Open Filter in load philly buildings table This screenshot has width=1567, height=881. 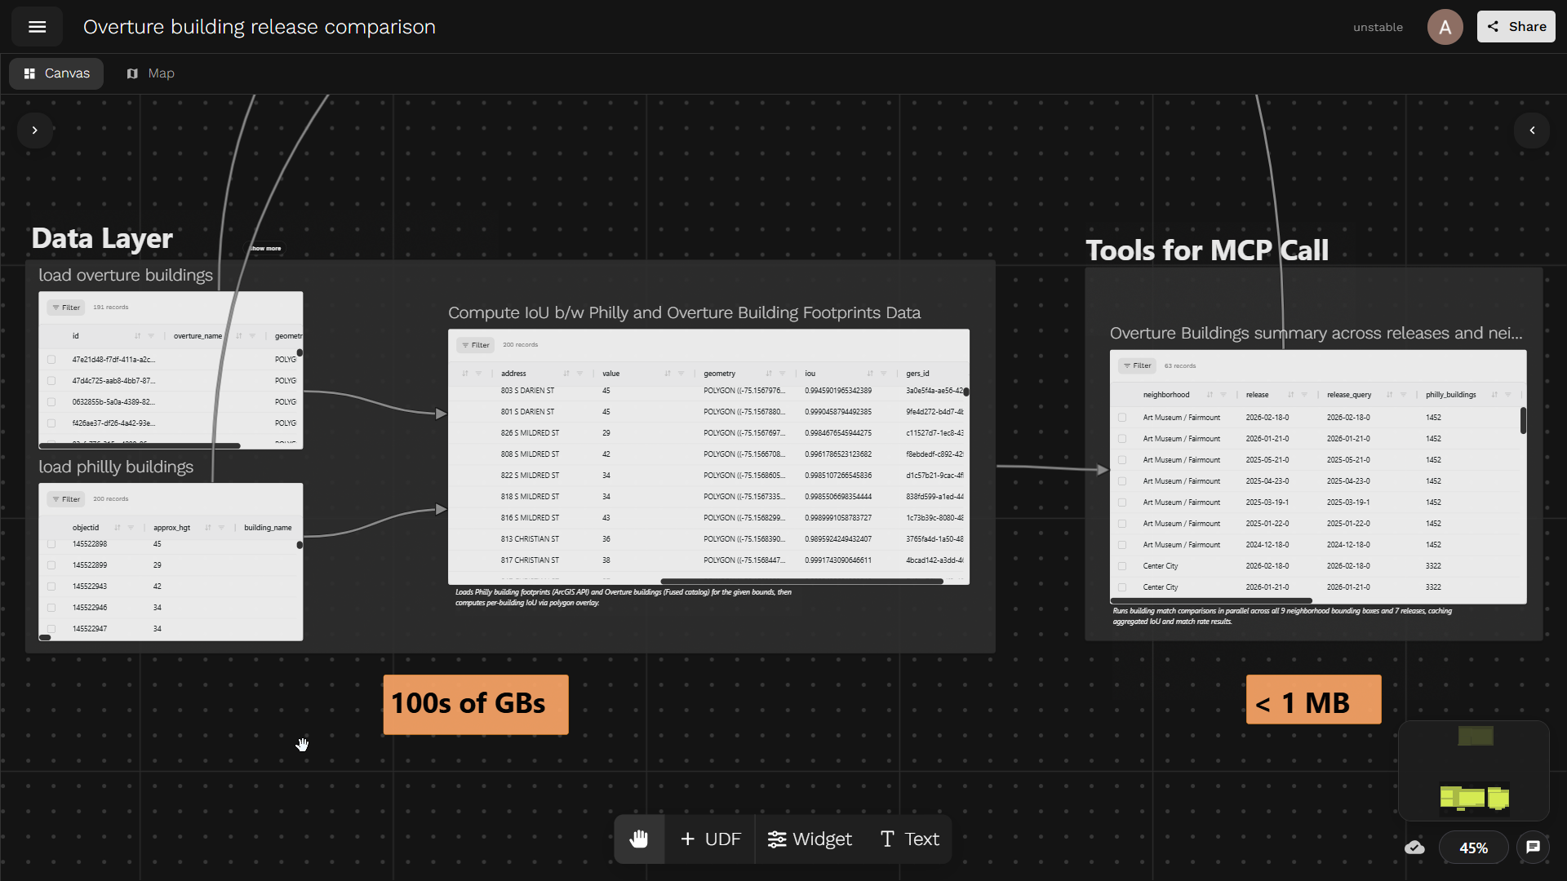point(66,499)
